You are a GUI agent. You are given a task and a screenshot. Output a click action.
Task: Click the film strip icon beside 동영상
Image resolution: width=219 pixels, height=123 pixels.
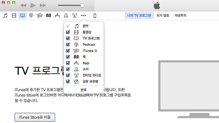pos(76,32)
